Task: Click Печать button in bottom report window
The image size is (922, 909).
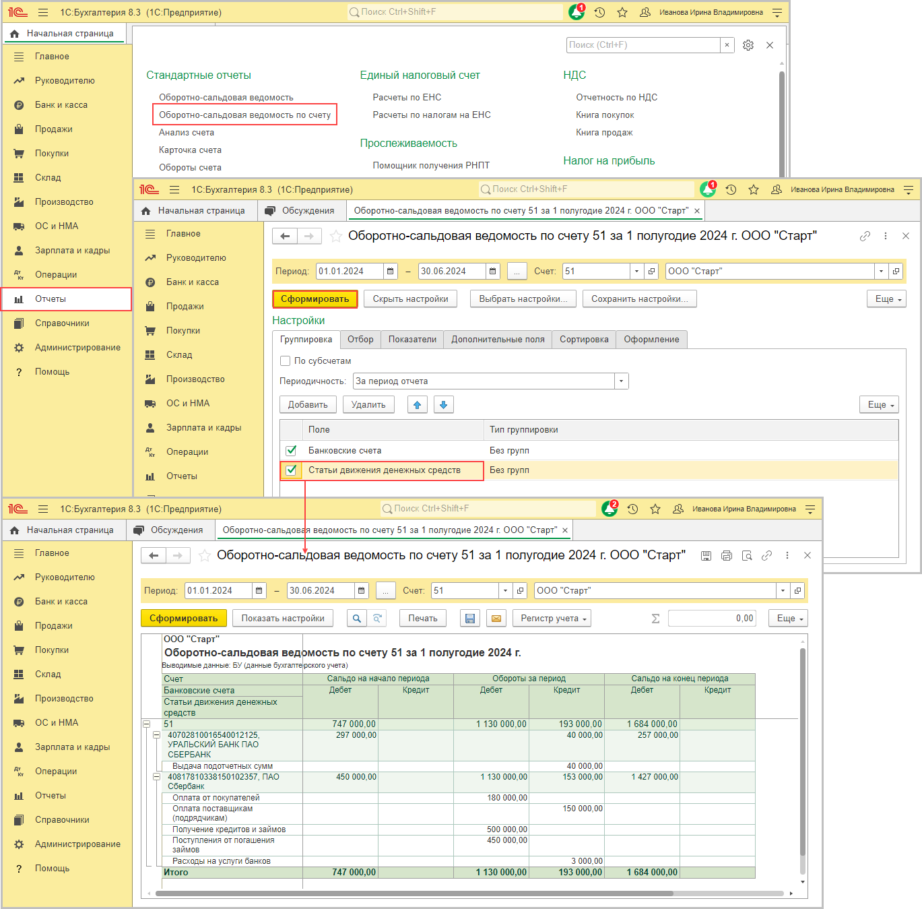Action: pos(423,618)
